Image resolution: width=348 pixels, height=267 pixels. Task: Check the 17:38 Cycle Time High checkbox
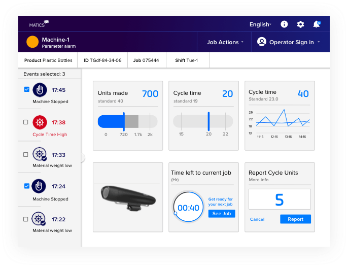[x=26, y=122]
